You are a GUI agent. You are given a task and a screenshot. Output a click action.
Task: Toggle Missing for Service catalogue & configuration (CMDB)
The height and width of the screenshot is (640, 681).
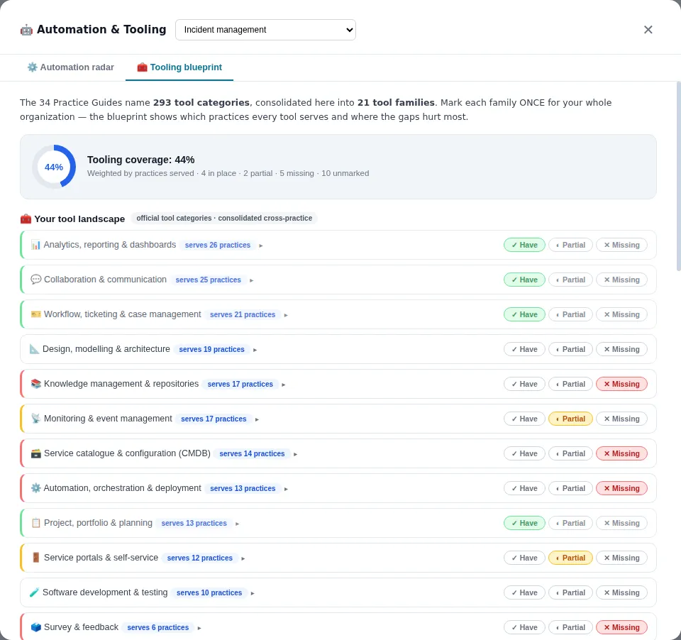click(621, 453)
